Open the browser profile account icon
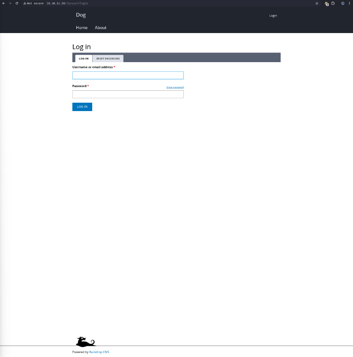Screen dimensions: 353x357 [x=342, y=3]
